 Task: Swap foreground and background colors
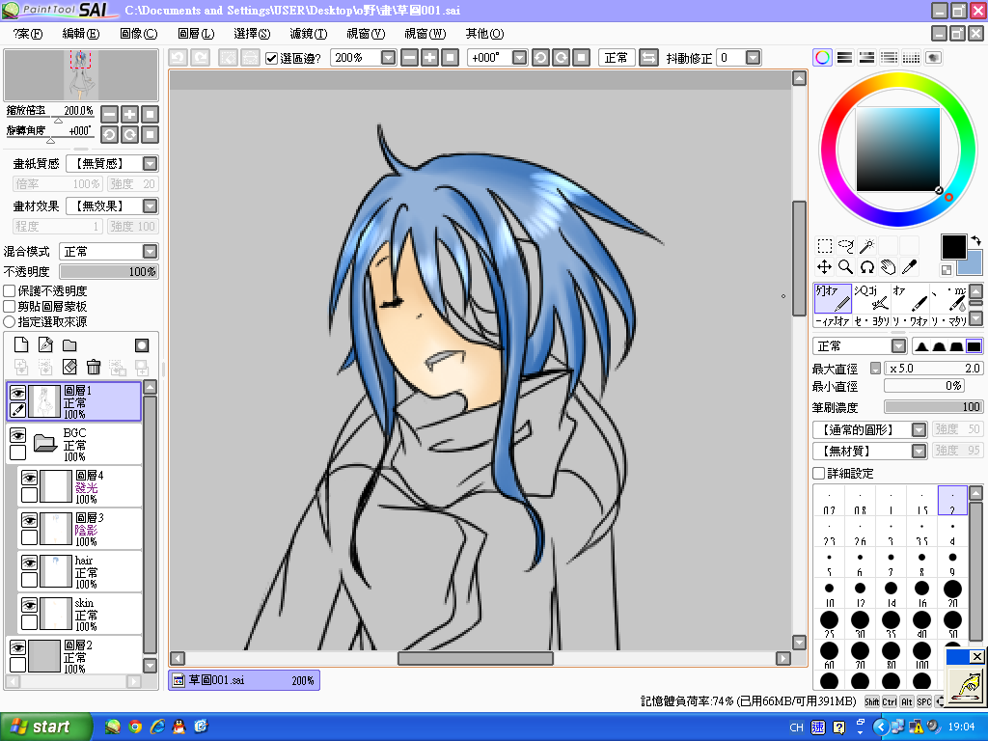[x=976, y=240]
